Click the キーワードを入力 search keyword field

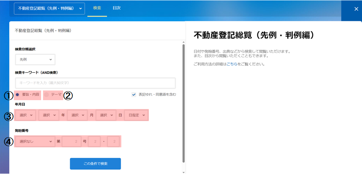[x=96, y=83]
